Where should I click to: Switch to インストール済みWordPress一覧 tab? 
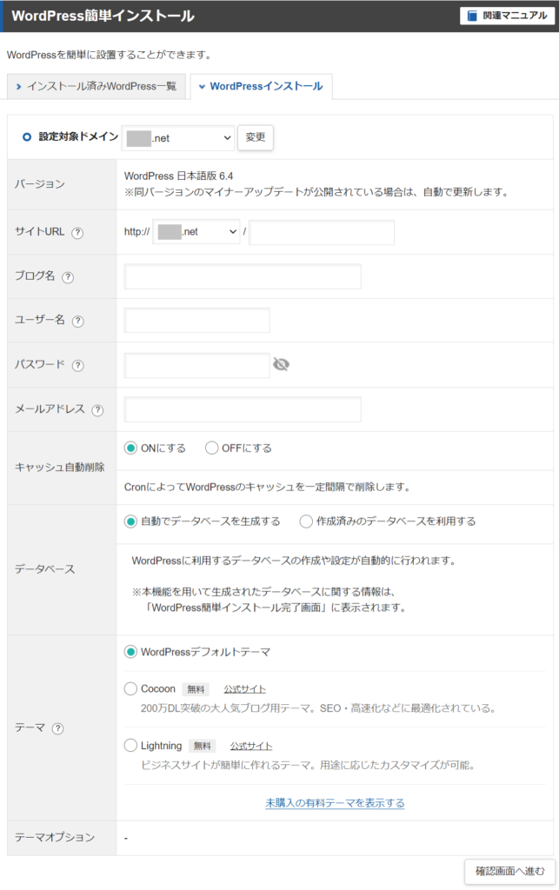[x=96, y=86]
